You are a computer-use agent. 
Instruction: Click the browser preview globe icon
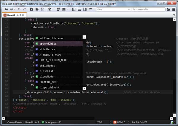50,9
